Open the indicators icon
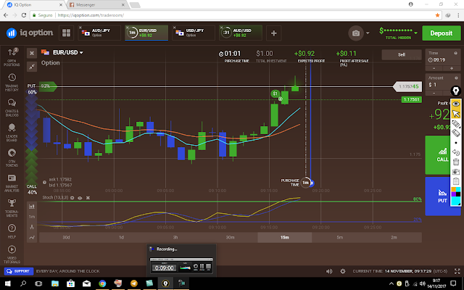 point(32,237)
